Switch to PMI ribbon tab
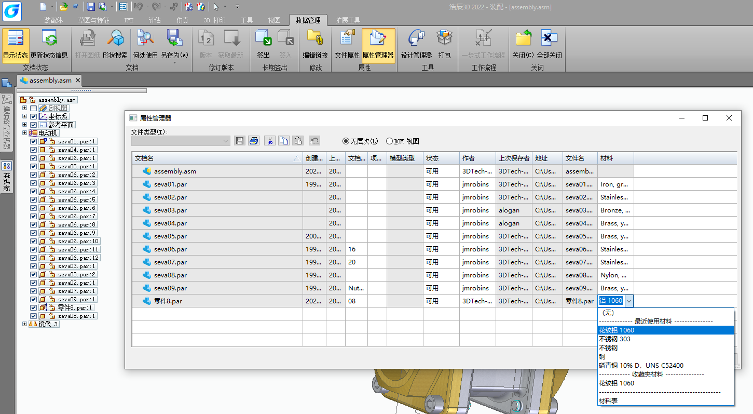The width and height of the screenshot is (753, 414). point(129,20)
